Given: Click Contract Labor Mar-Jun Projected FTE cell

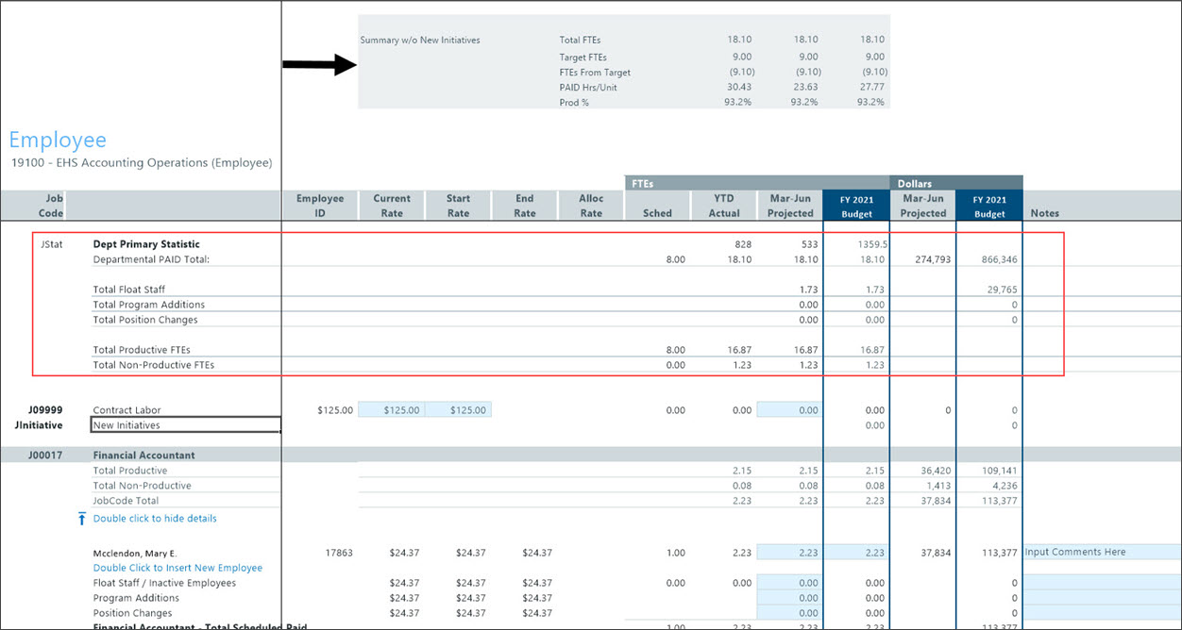Looking at the screenshot, I should click(x=789, y=410).
